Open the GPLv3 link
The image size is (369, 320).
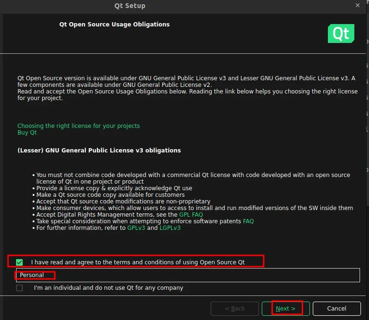tap(136, 228)
